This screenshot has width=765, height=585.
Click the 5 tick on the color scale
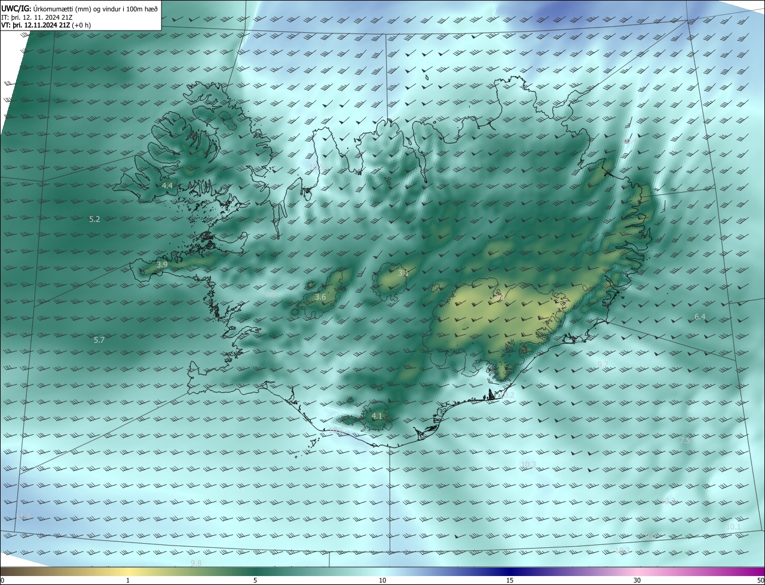click(255, 580)
